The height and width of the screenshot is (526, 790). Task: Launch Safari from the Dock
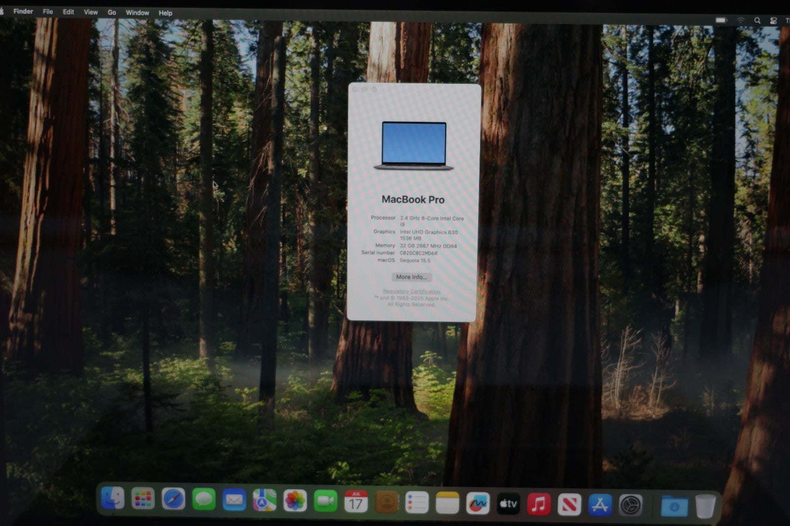[x=173, y=499]
